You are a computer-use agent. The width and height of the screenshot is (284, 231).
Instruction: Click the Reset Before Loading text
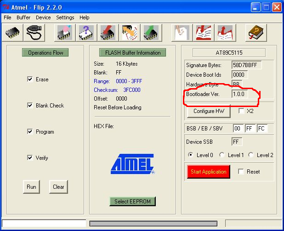pos(118,107)
